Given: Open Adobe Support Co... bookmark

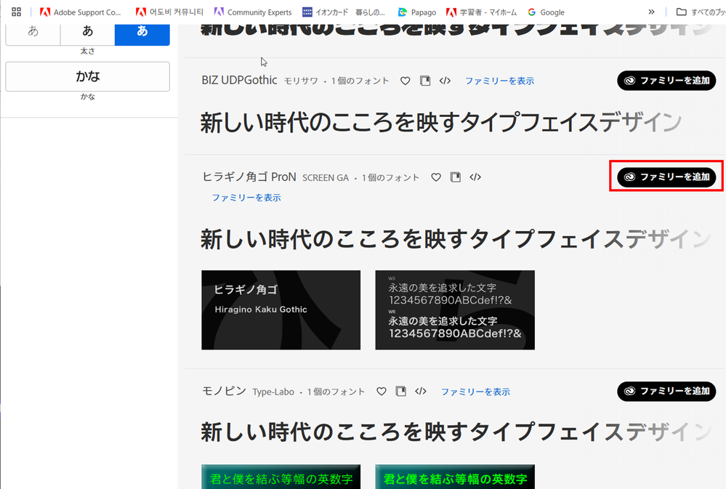Looking at the screenshot, I should tap(80, 12).
